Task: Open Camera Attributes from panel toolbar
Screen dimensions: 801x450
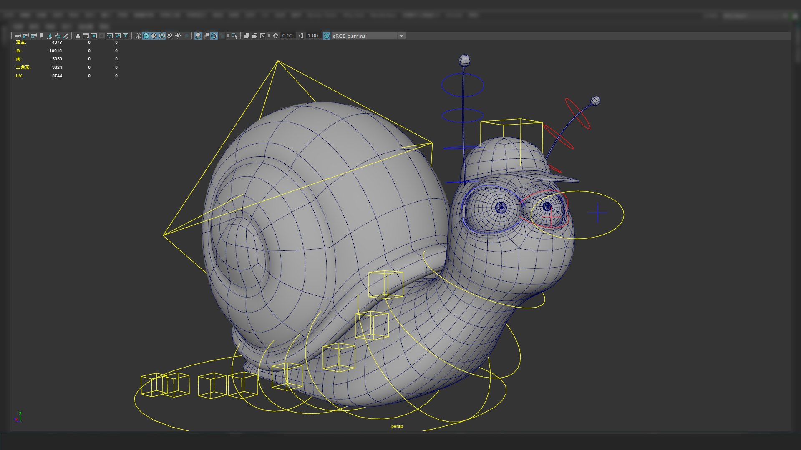Action: pos(34,36)
